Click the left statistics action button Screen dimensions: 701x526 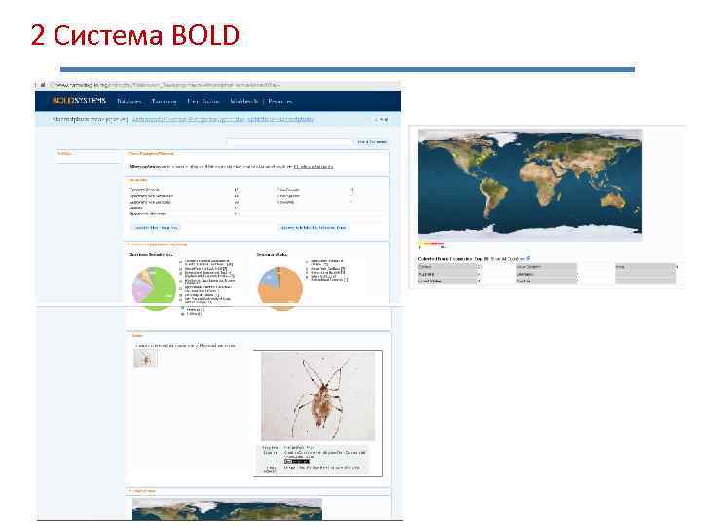(x=156, y=228)
